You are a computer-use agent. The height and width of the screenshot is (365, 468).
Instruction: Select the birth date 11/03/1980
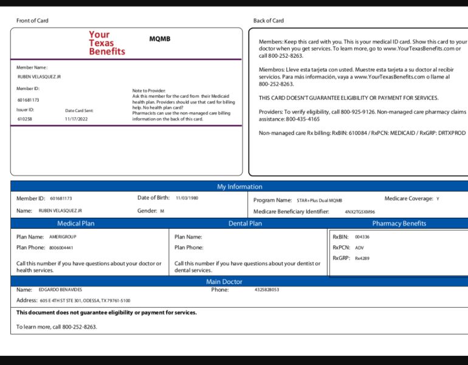point(187,198)
